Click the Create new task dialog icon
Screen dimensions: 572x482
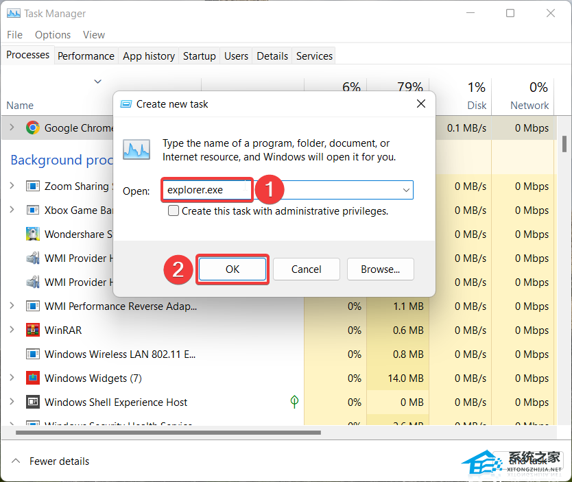point(126,104)
